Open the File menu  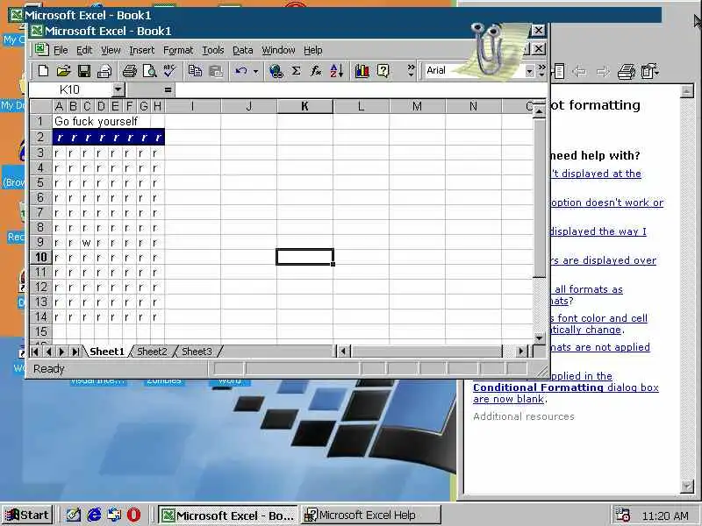61,50
